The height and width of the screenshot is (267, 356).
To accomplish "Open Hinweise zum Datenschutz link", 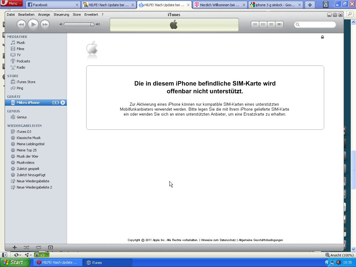I will coord(218,240).
